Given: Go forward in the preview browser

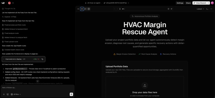Looking at the screenshot, I should pyautogui.click(x=117, y=9).
